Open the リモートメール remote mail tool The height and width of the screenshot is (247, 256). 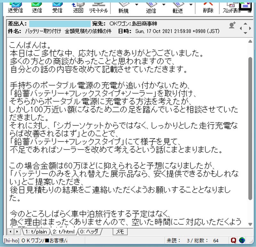(99, 7)
